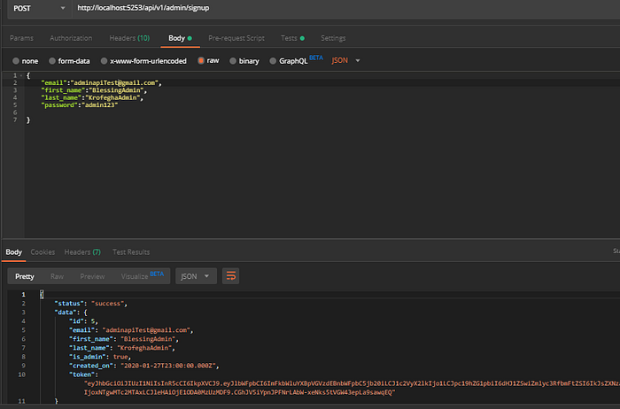Open the Test Results tab
This screenshot has width=620, height=409.
(131, 252)
